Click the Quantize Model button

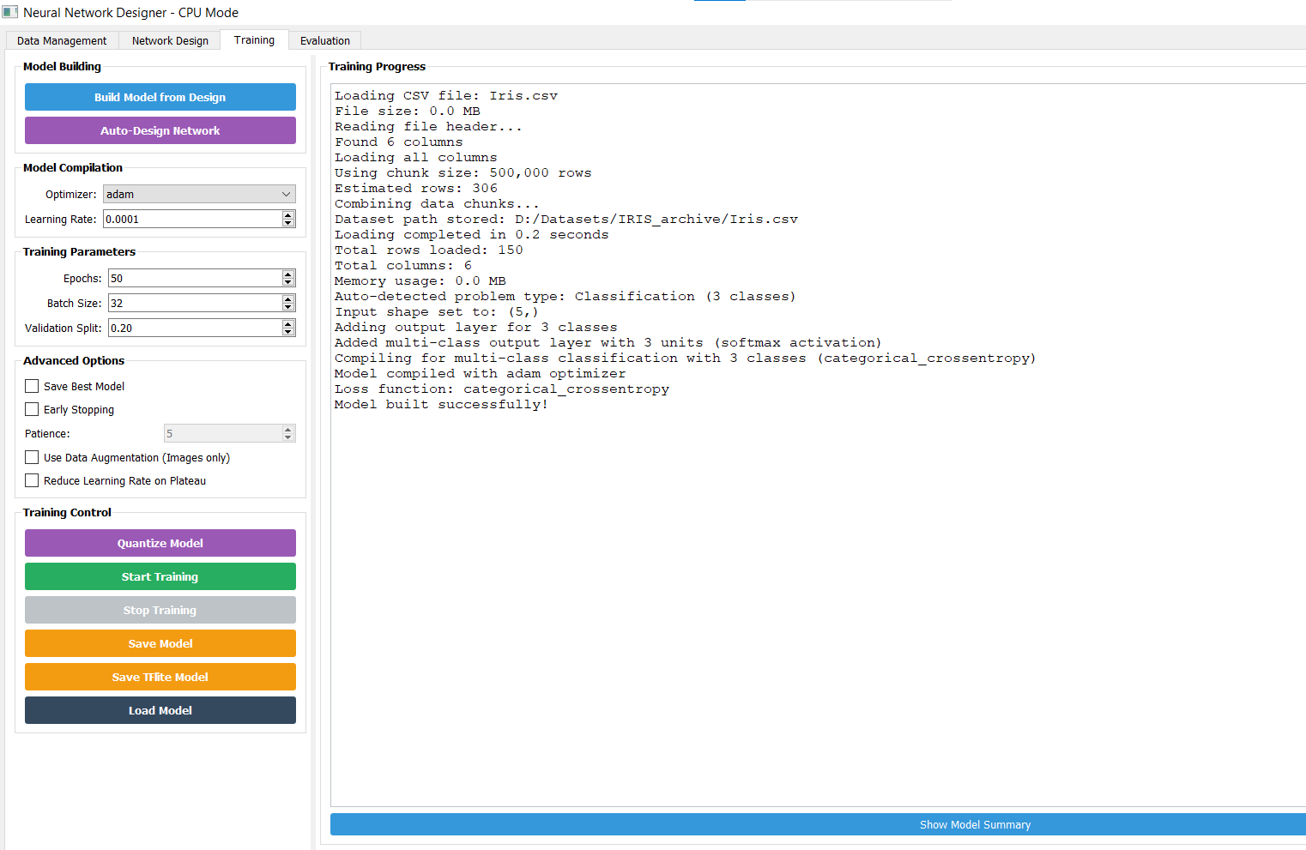[160, 543]
